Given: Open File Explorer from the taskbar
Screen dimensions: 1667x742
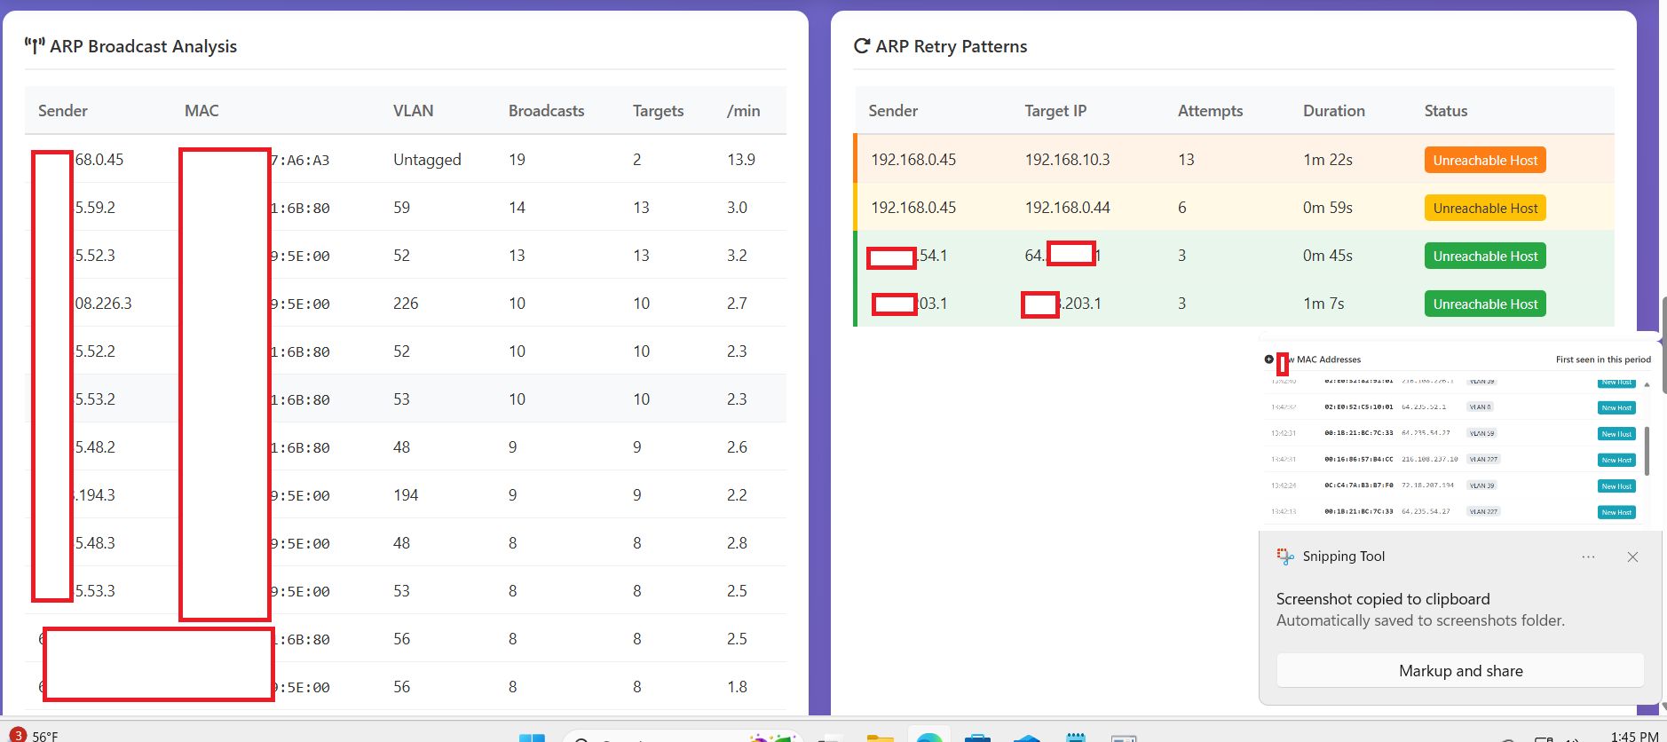Looking at the screenshot, I should (x=879, y=737).
